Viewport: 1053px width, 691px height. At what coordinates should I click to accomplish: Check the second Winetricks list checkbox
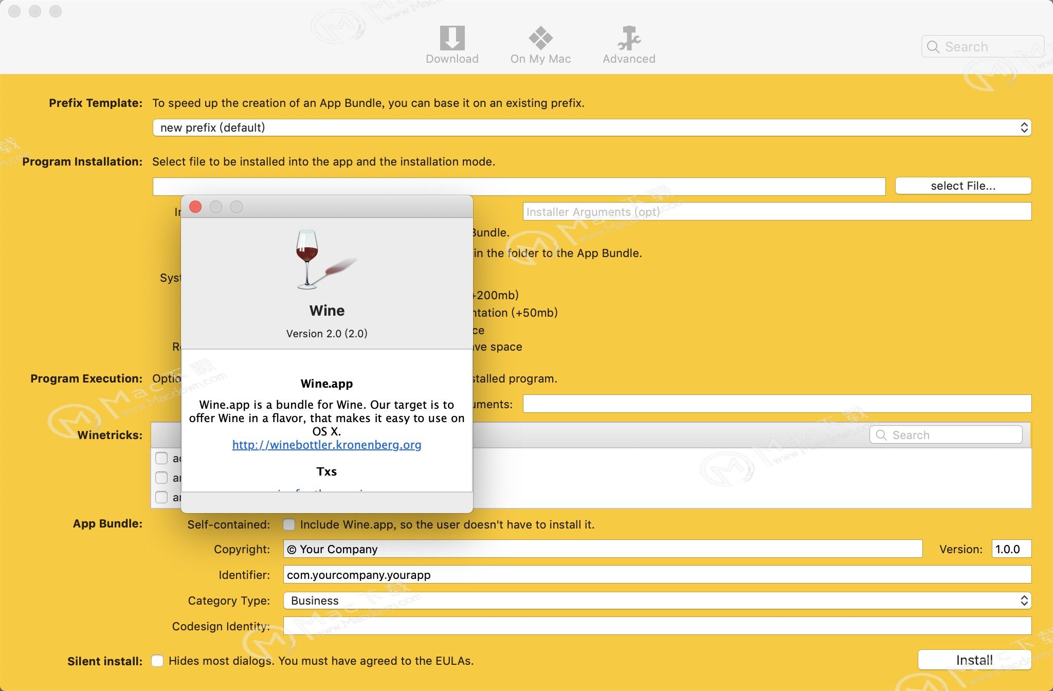click(x=161, y=478)
